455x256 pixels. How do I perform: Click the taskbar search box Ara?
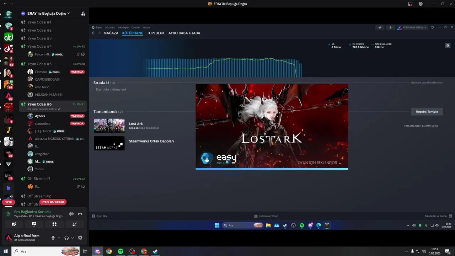[x=46, y=251]
